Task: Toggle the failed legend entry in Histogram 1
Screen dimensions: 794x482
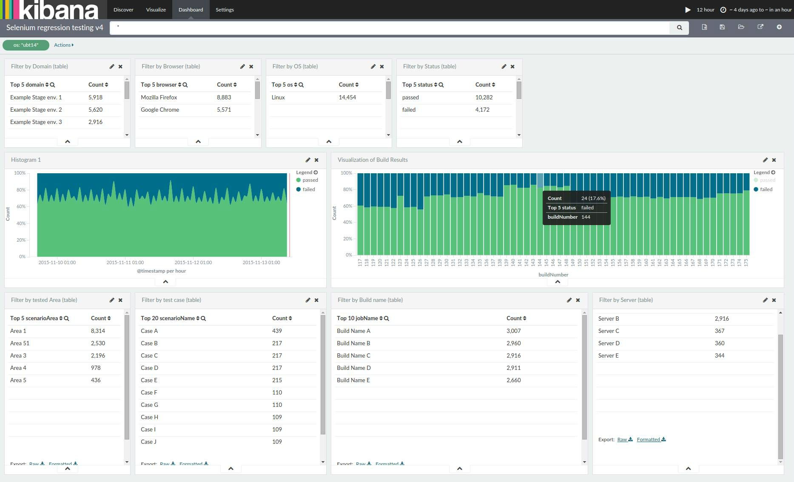Action: 306,189
